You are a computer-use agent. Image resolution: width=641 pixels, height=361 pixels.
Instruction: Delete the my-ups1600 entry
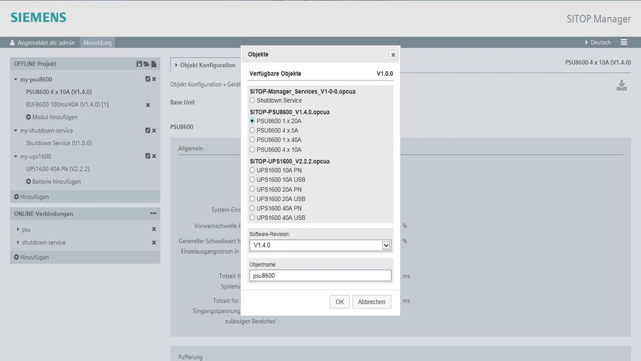(154, 156)
